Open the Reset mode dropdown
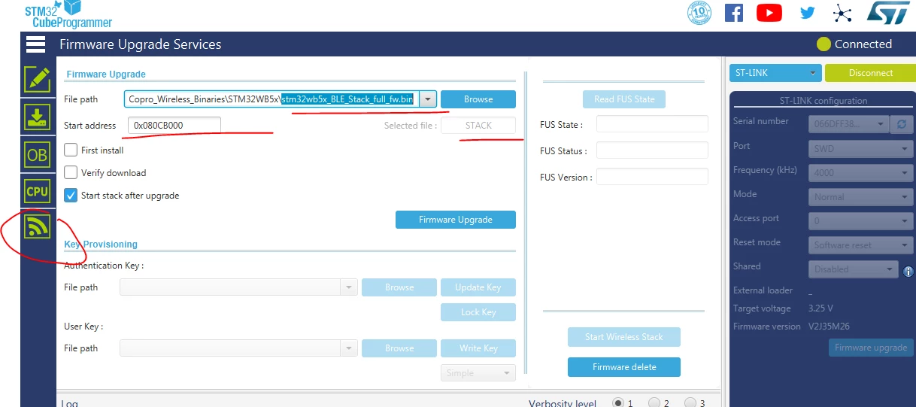The height and width of the screenshot is (407, 916). point(861,245)
